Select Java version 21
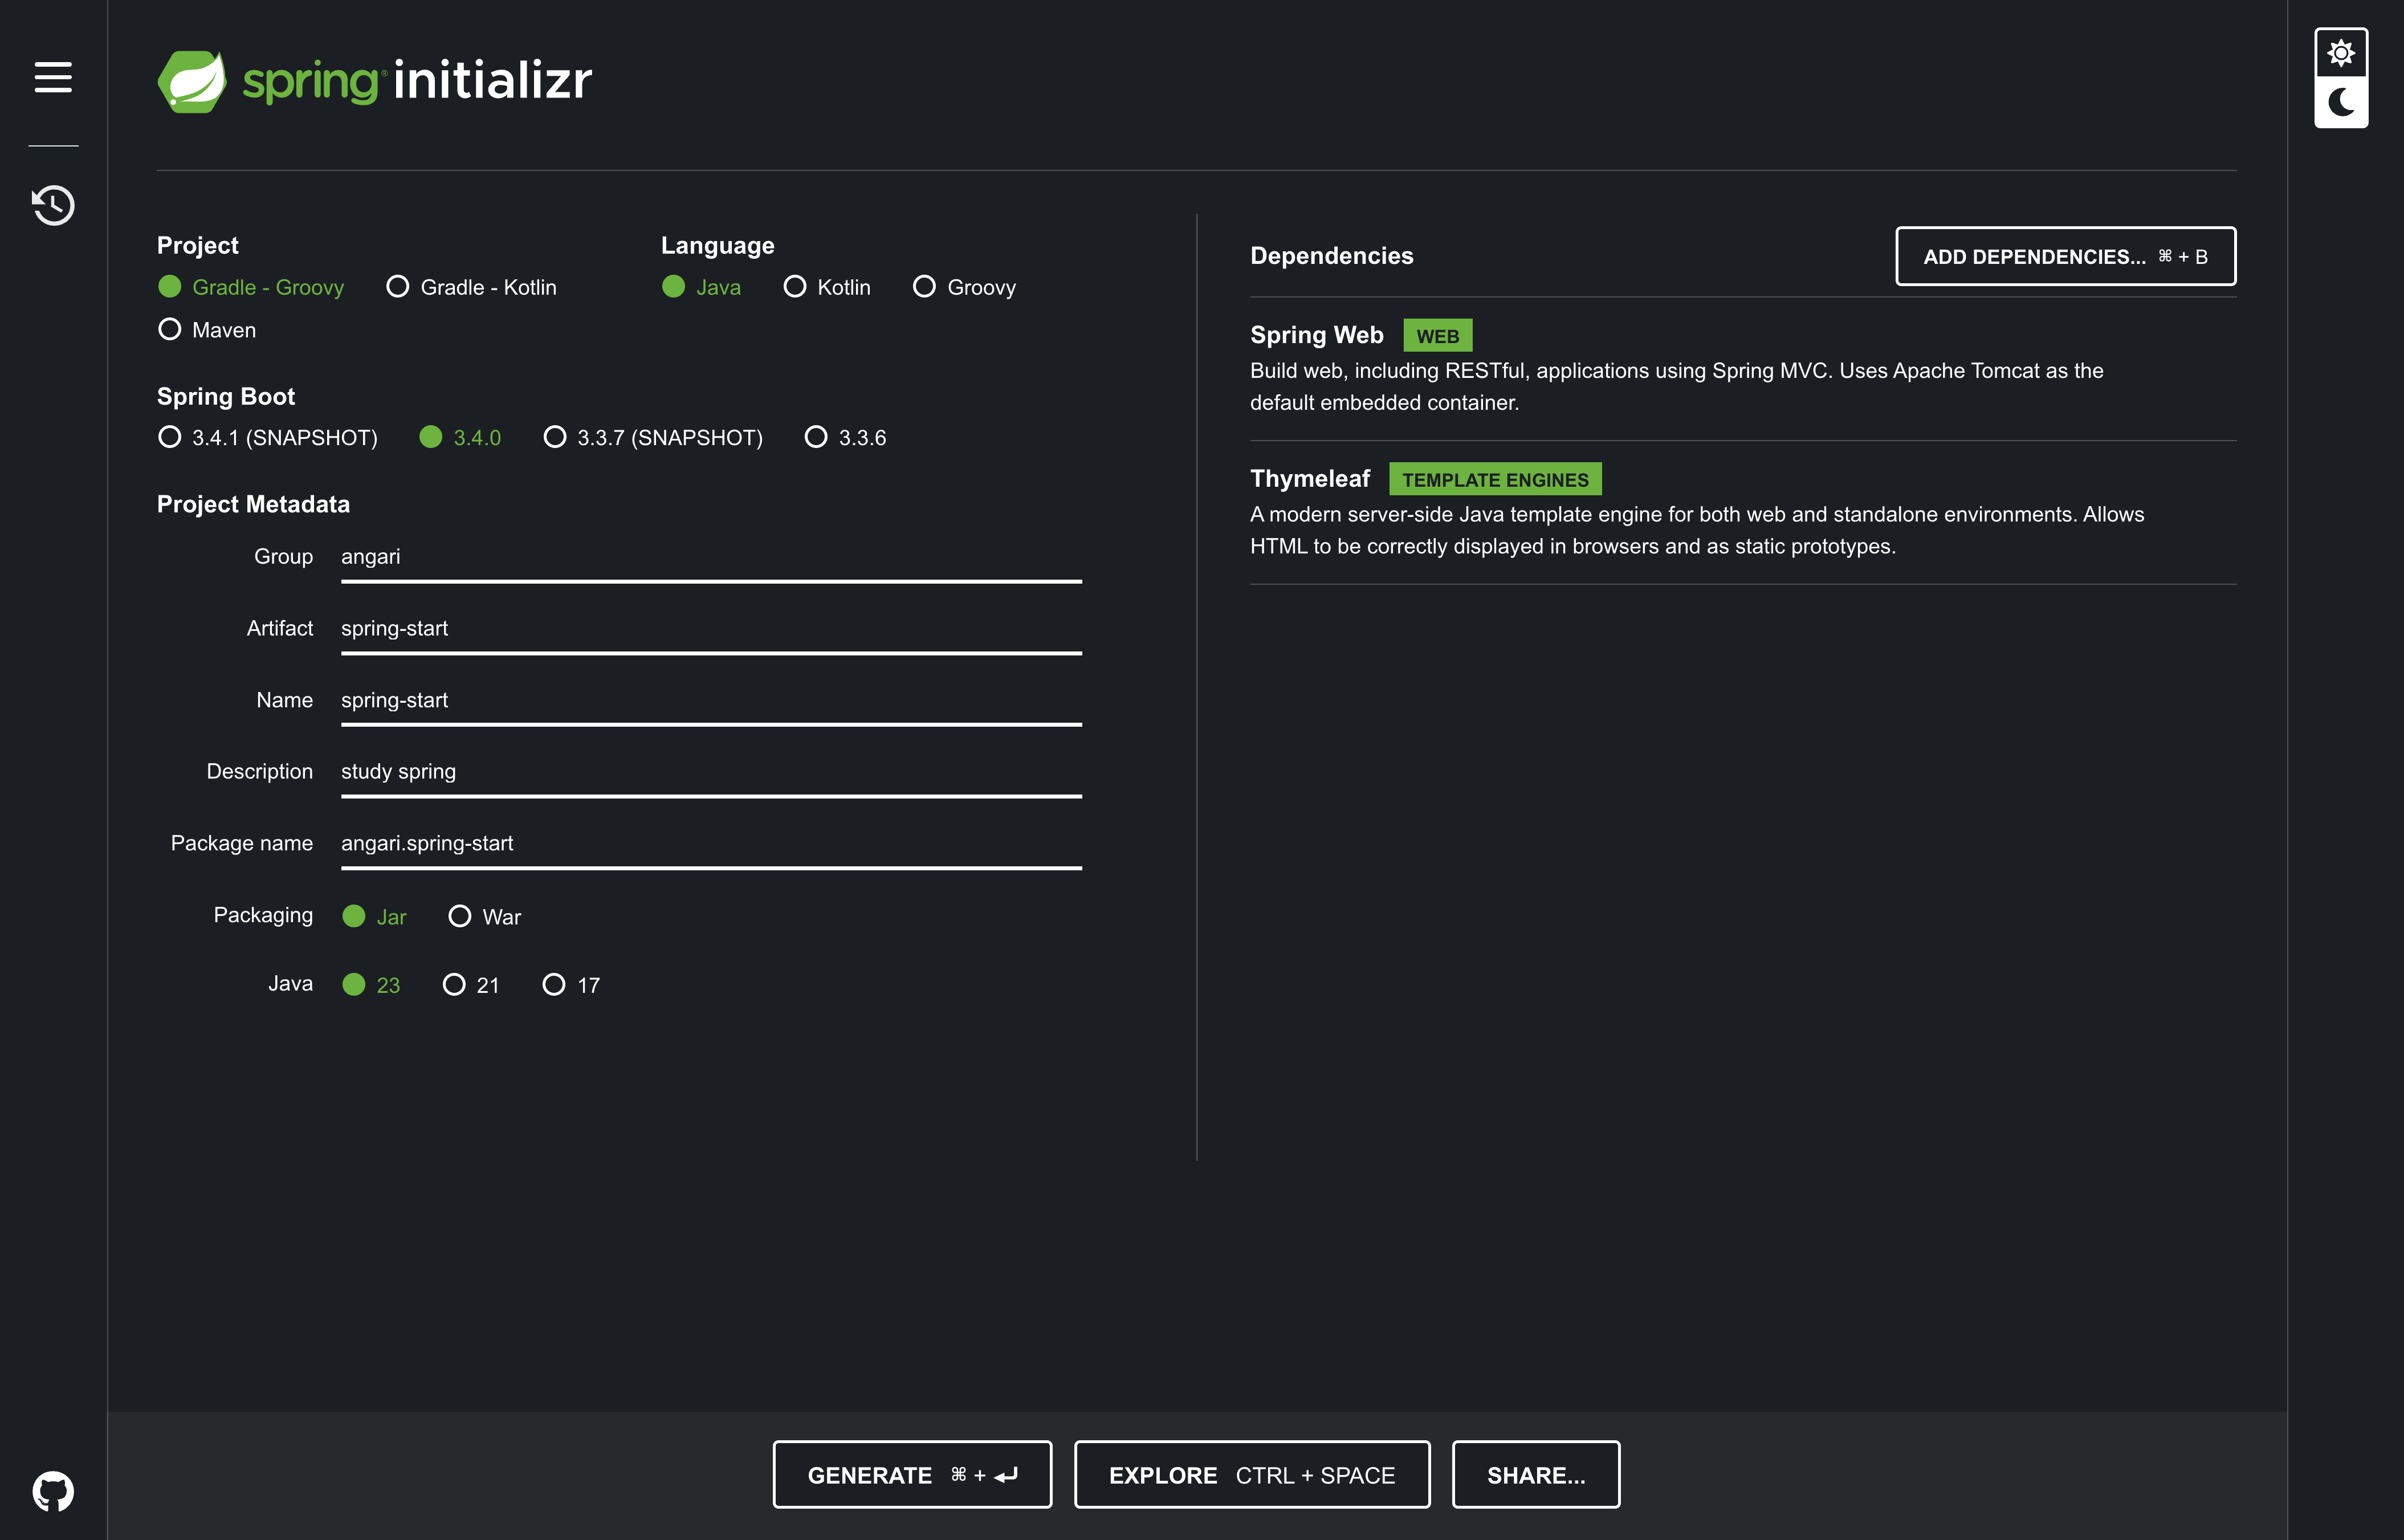 (x=471, y=985)
